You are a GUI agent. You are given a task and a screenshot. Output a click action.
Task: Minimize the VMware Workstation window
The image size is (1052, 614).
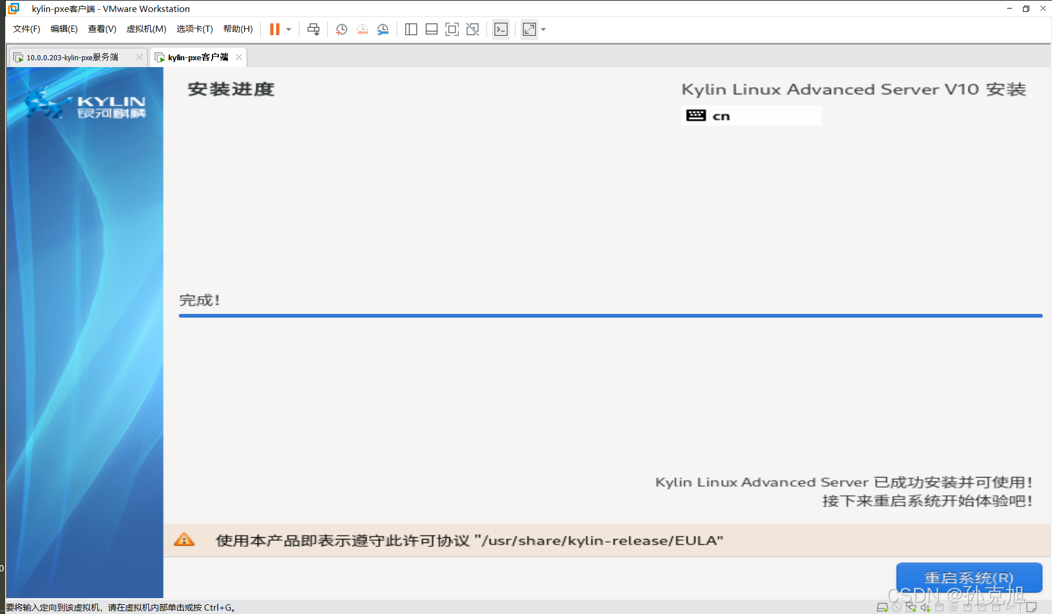point(1009,9)
